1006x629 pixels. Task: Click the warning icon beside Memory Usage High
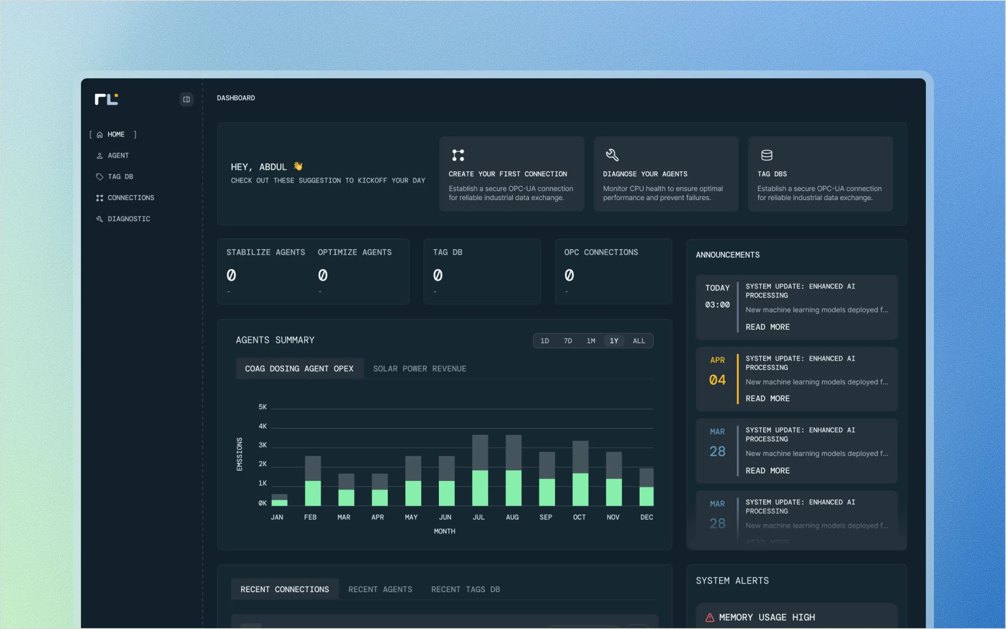tap(710, 617)
